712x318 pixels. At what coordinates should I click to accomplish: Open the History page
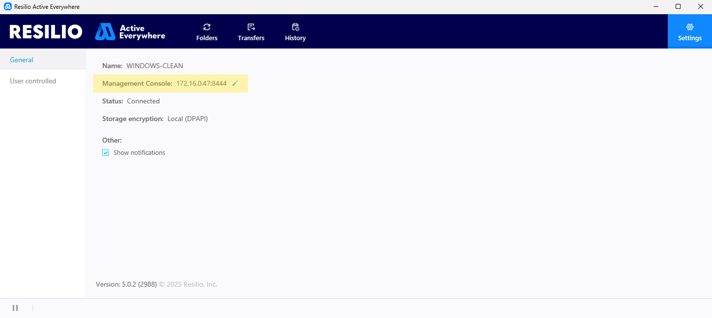[x=295, y=32]
